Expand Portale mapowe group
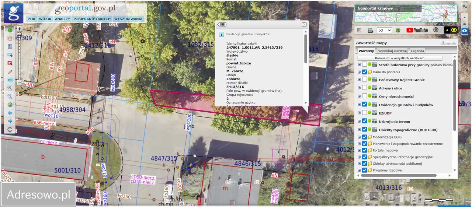The image size is (472, 207). [x=359, y=150]
